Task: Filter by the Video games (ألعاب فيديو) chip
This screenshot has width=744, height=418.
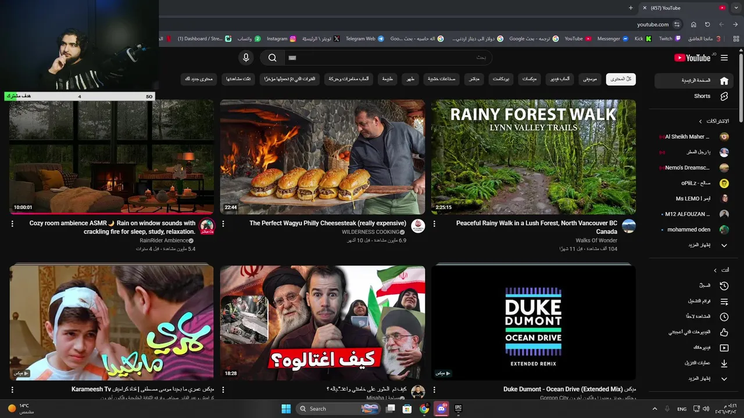Action: (x=559, y=79)
